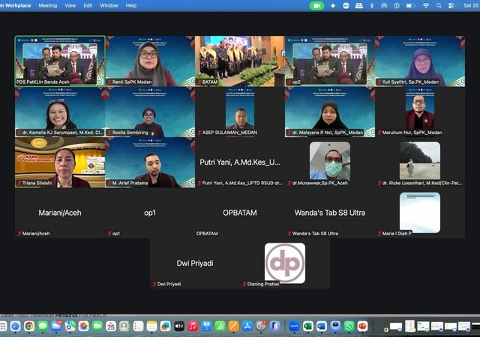Select the op2 video tile
The image size is (480, 337).
330,61
